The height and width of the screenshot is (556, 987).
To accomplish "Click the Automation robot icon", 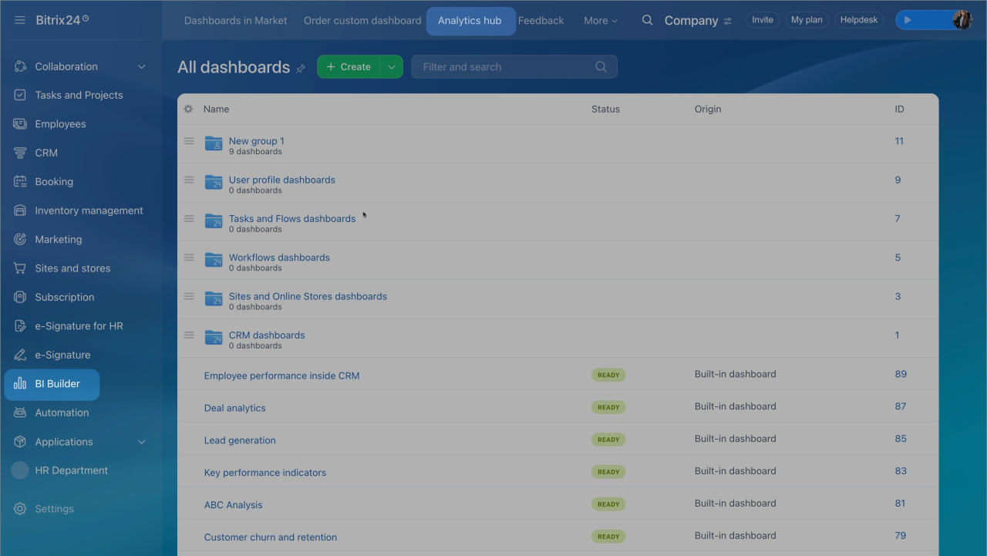I will click(20, 413).
